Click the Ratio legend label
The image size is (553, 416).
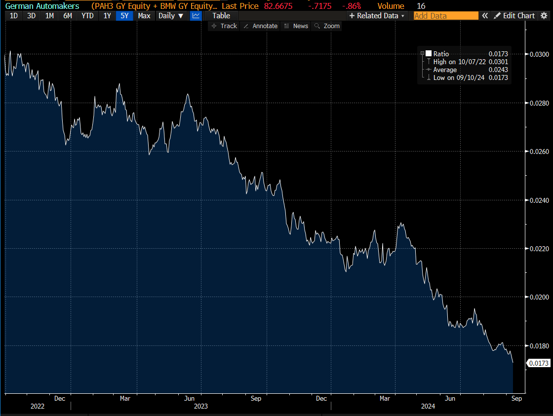tap(441, 54)
